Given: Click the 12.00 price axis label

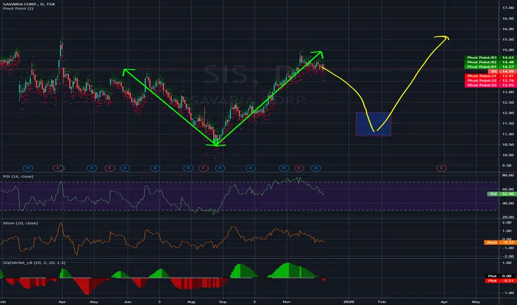Looking at the screenshot, I should tap(508, 113).
